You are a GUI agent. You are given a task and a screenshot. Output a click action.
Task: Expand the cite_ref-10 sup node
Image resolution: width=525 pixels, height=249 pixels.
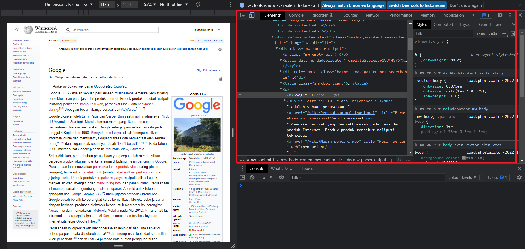click(x=285, y=101)
